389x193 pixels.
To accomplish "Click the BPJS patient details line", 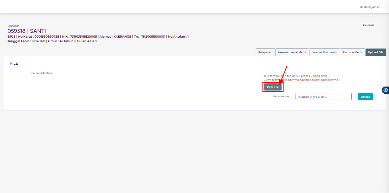I will coord(98,36).
